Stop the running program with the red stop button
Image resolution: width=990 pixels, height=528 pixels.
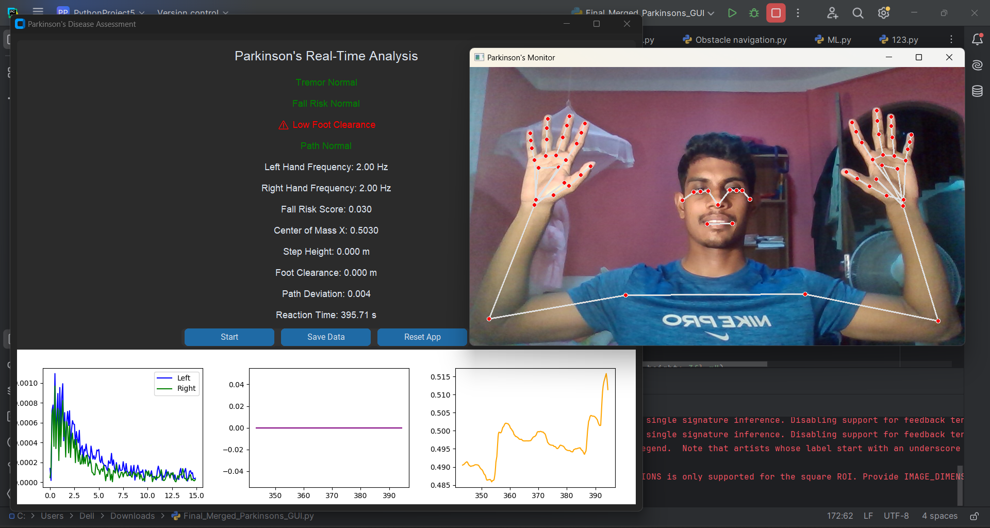point(775,13)
